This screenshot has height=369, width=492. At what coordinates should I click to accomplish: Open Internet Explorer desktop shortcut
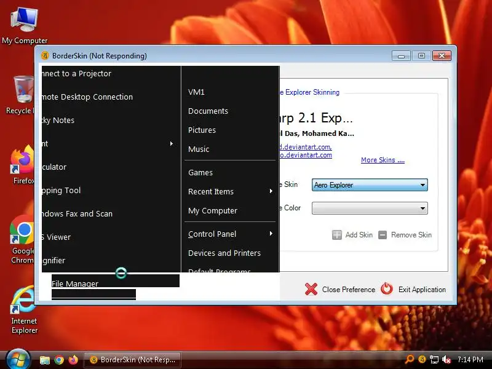coord(24,311)
